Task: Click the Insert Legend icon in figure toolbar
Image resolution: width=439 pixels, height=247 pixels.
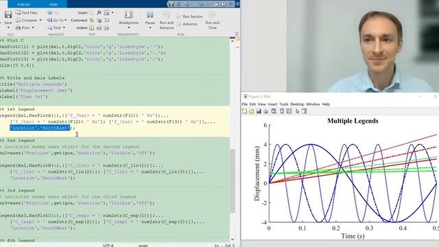Action: point(289,111)
